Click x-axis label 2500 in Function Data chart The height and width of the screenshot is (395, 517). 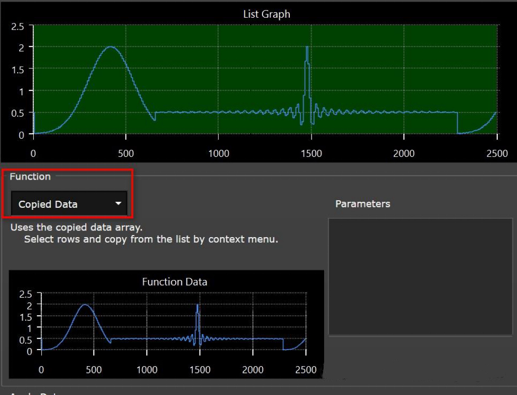(305, 370)
